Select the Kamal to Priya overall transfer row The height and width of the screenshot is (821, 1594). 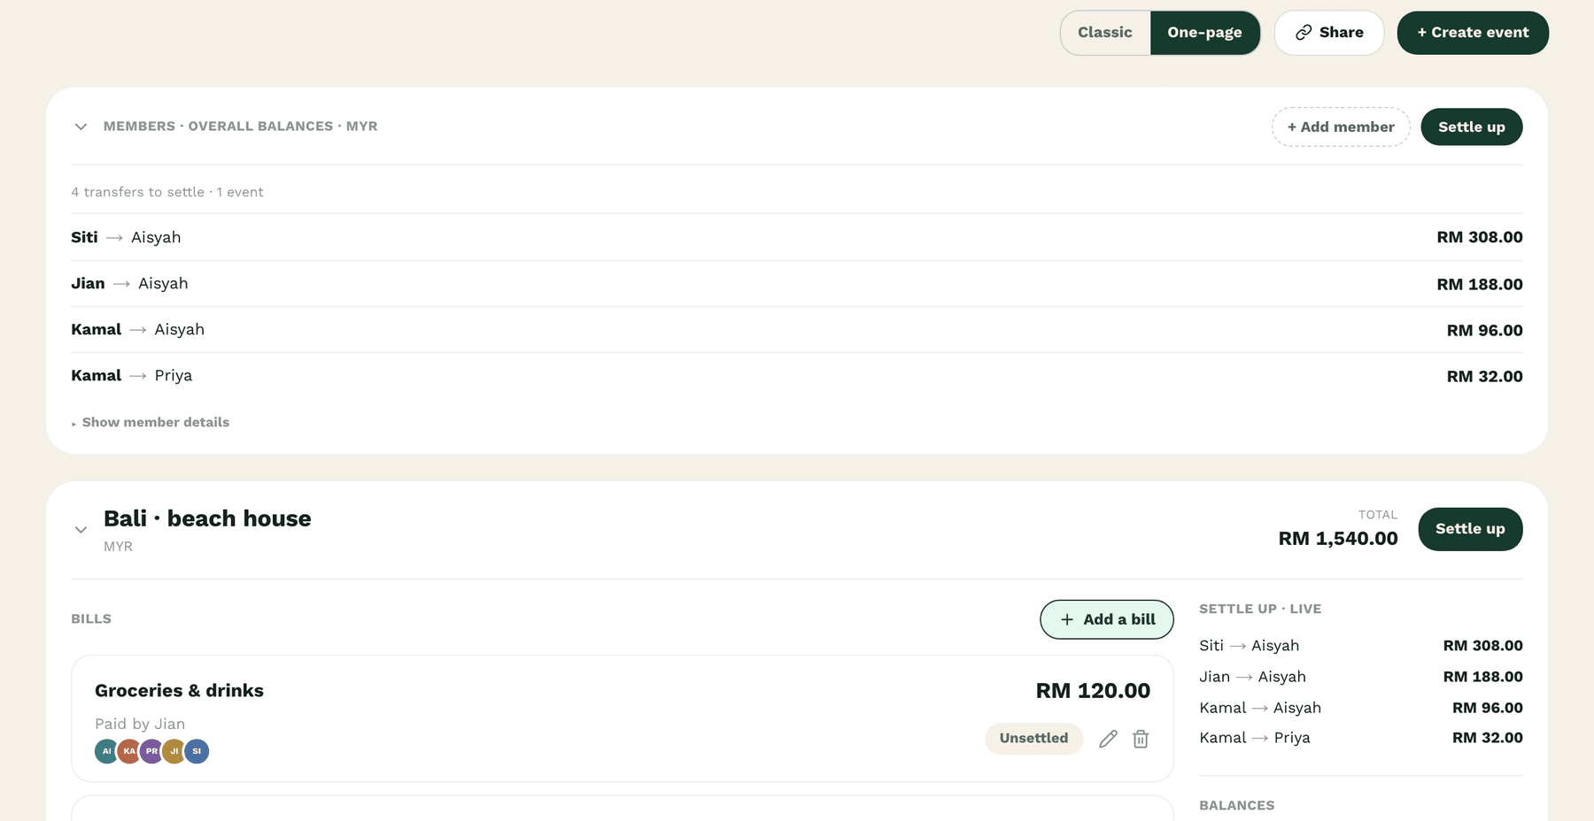click(x=797, y=376)
